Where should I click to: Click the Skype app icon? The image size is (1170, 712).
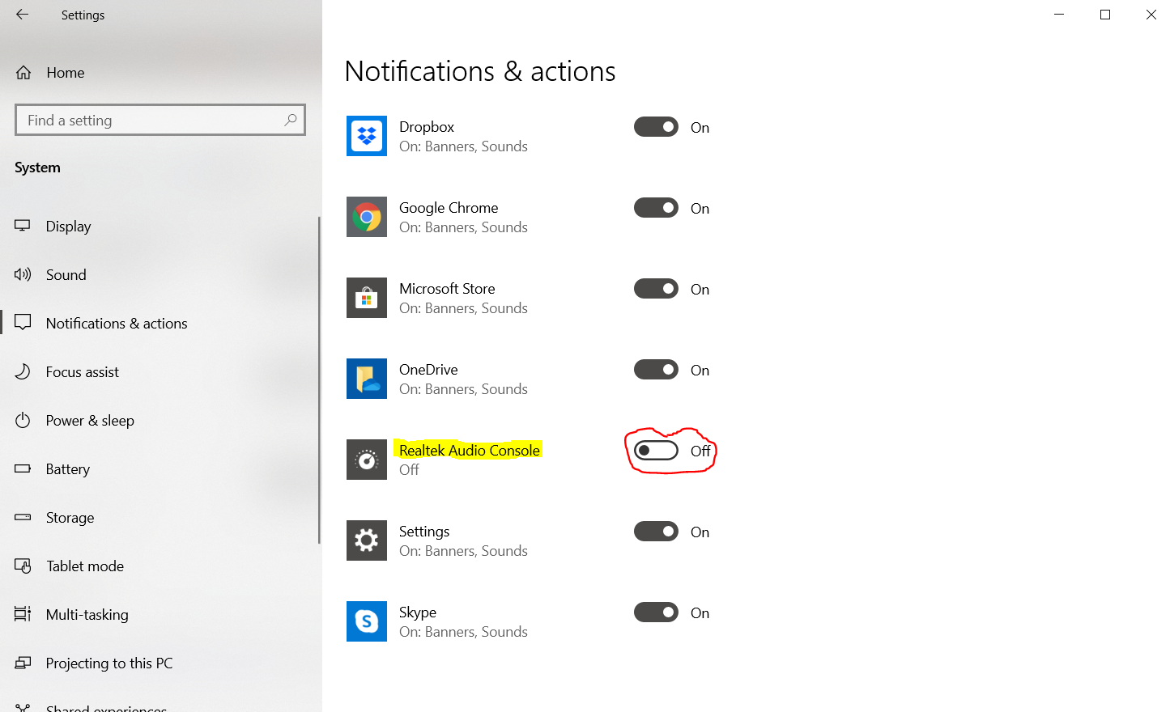click(367, 621)
